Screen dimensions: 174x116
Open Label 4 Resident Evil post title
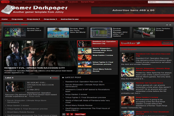(x=40, y=85)
